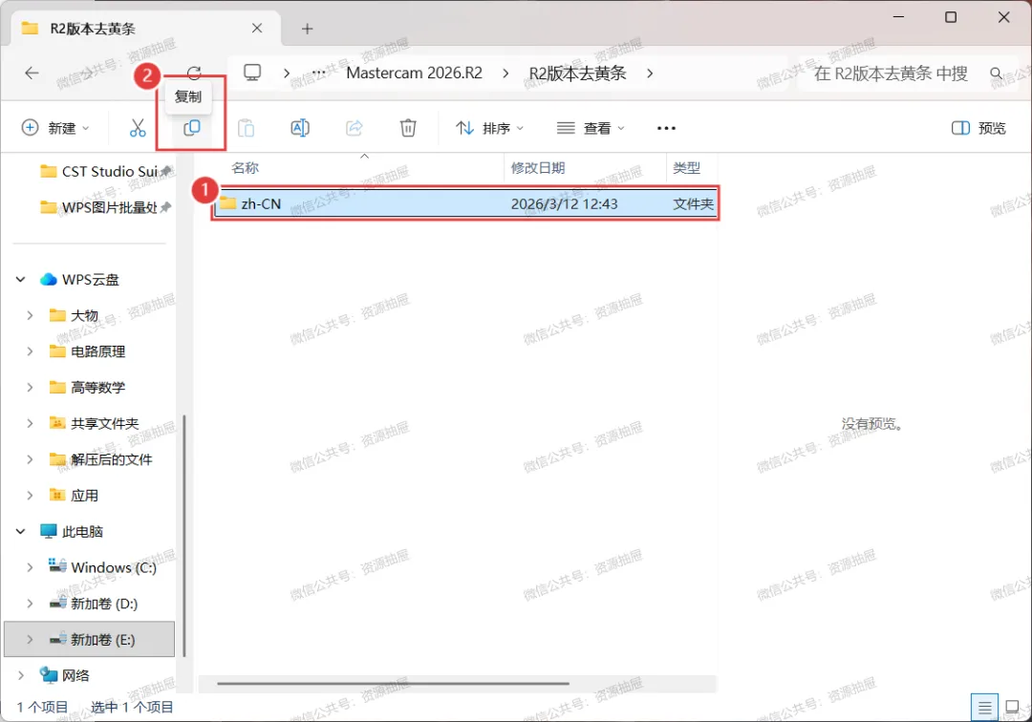Open CST Studio Sui pinned folder
Image resolution: width=1032 pixels, height=722 pixels.
105,172
